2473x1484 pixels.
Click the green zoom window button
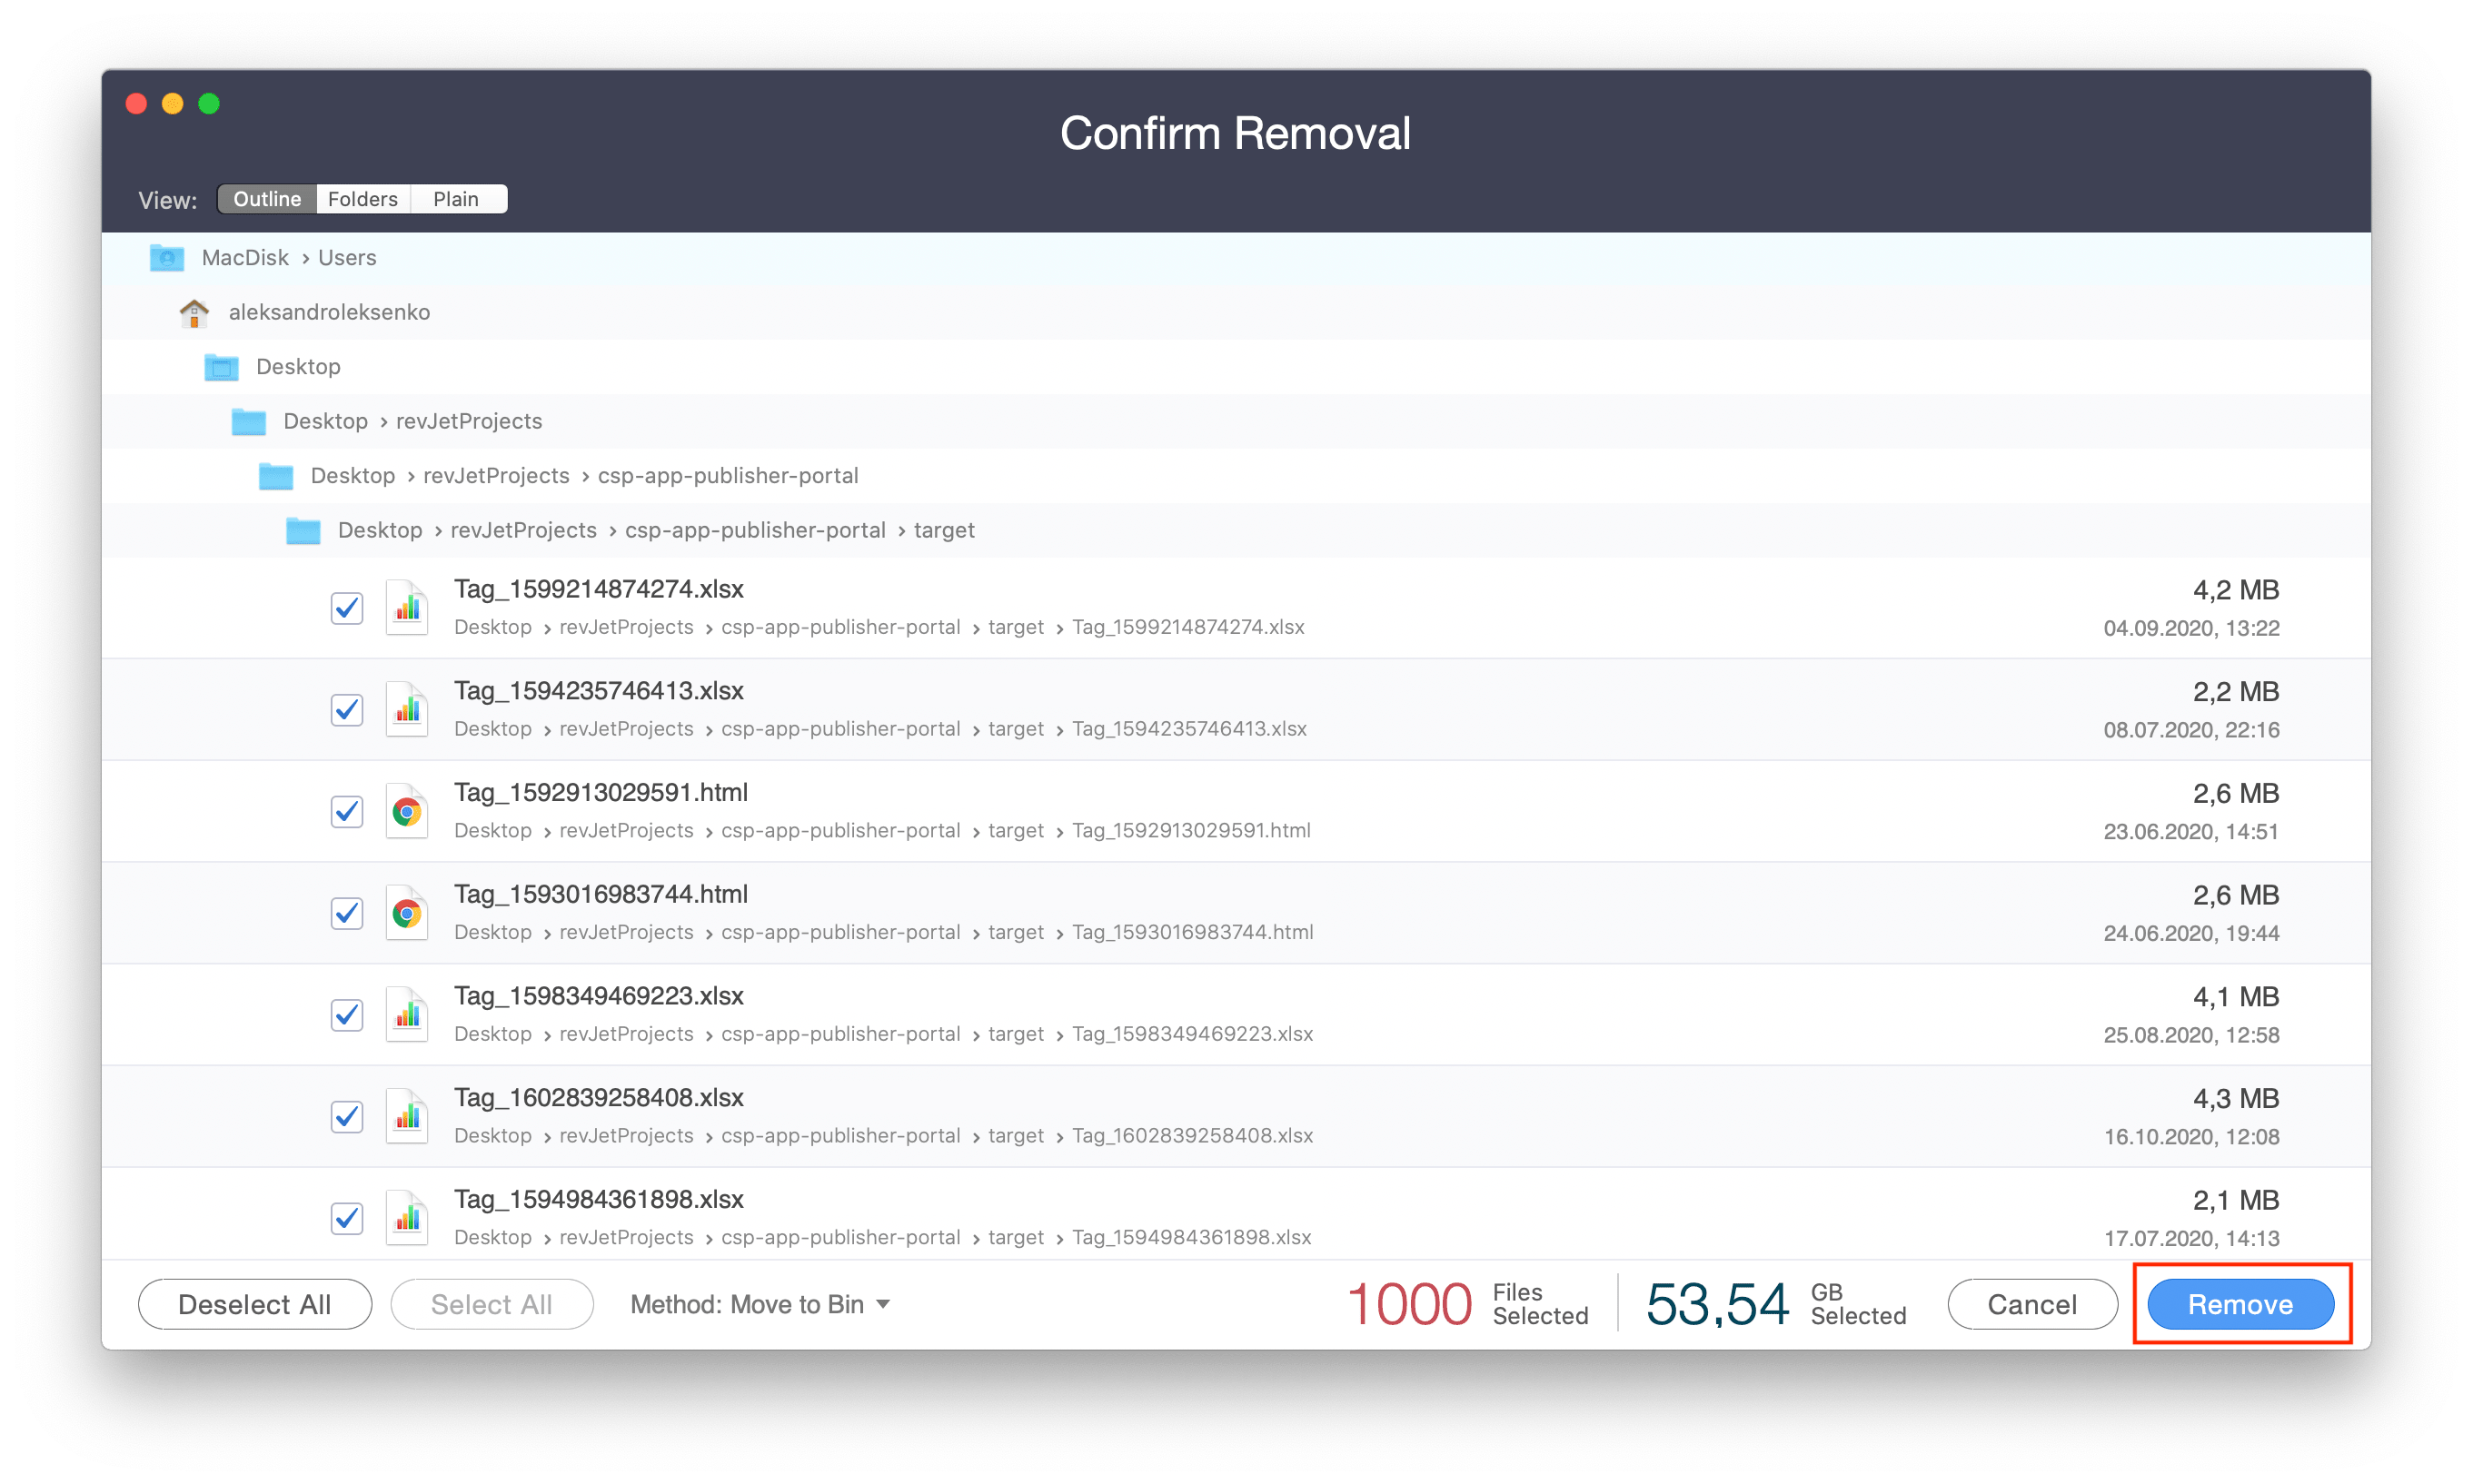[x=209, y=104]
